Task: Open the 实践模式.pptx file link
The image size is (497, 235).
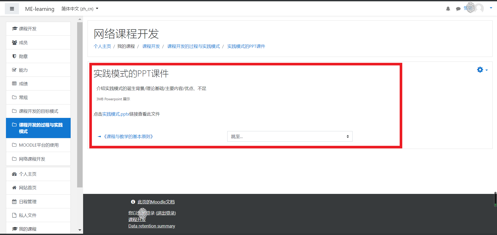Action: 115,114
